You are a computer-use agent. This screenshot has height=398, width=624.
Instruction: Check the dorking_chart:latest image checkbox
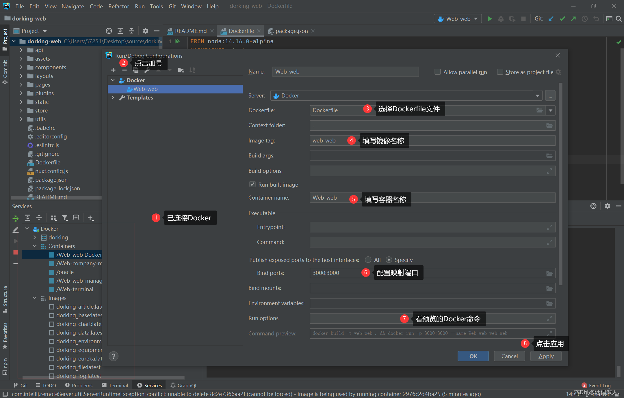pos(52,324)
